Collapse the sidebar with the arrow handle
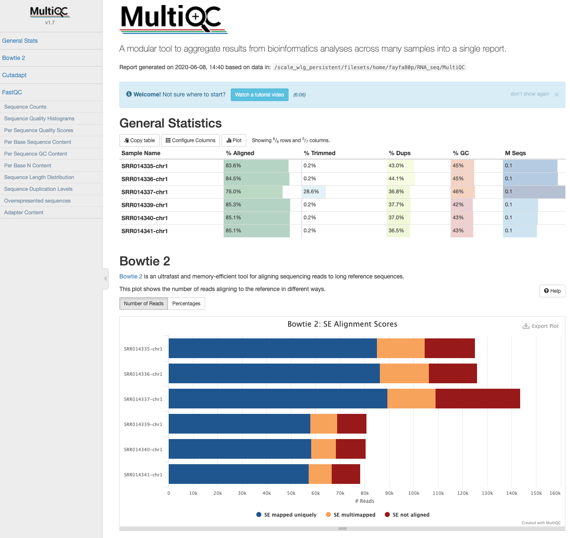The width and height of the screenshot is (570, 538). 105,278
